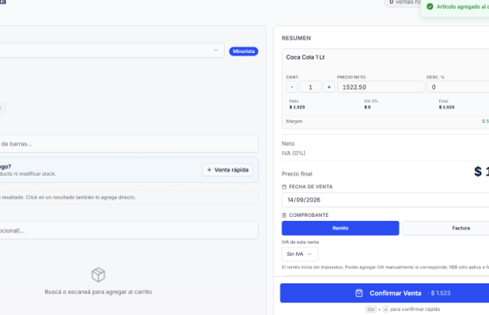
Task: Open the Sin IVA dropdown
Action: (300, 254)
